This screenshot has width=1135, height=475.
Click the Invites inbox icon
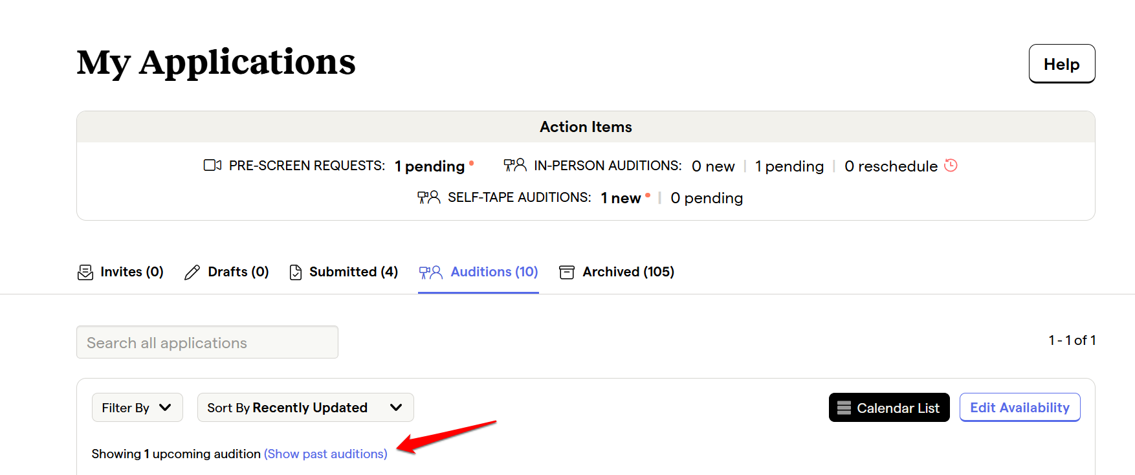point(85,272)
